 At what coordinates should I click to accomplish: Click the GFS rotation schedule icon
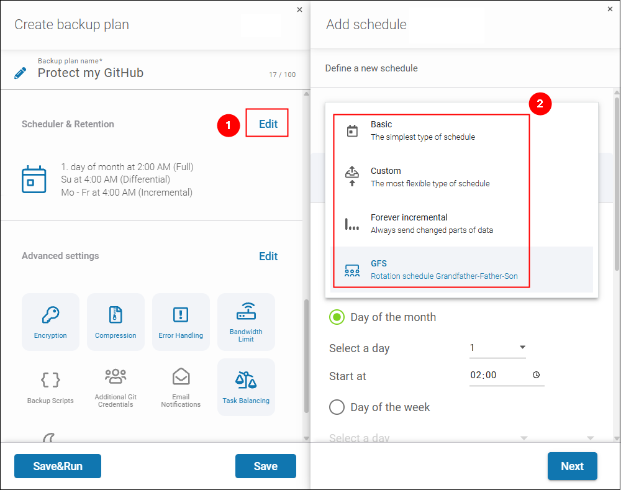point(352,270)
